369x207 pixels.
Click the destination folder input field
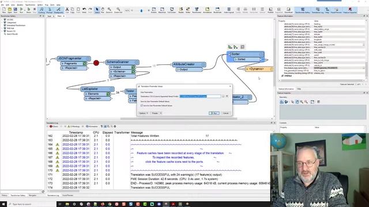[x=200, y=96]
